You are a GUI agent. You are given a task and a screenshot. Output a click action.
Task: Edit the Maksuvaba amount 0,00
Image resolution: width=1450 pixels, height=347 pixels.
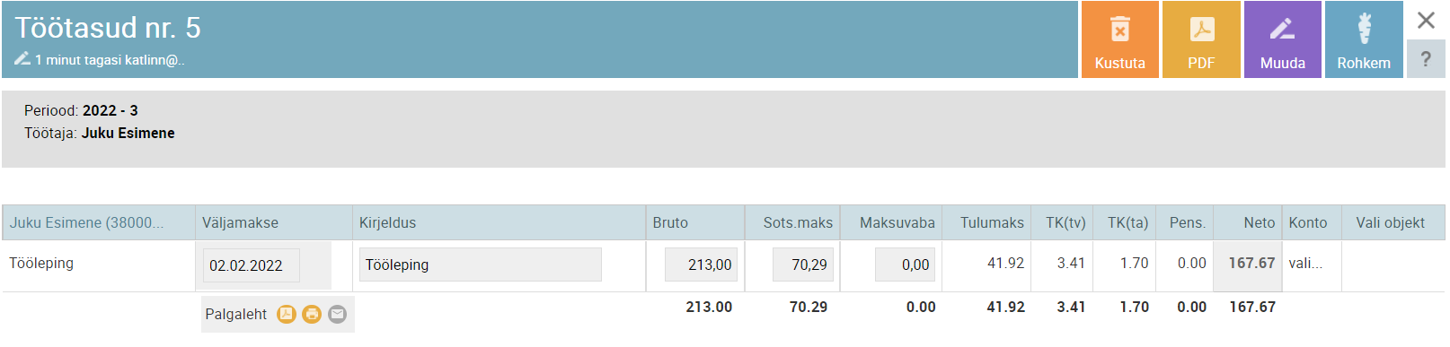click(x=907, y=265)
